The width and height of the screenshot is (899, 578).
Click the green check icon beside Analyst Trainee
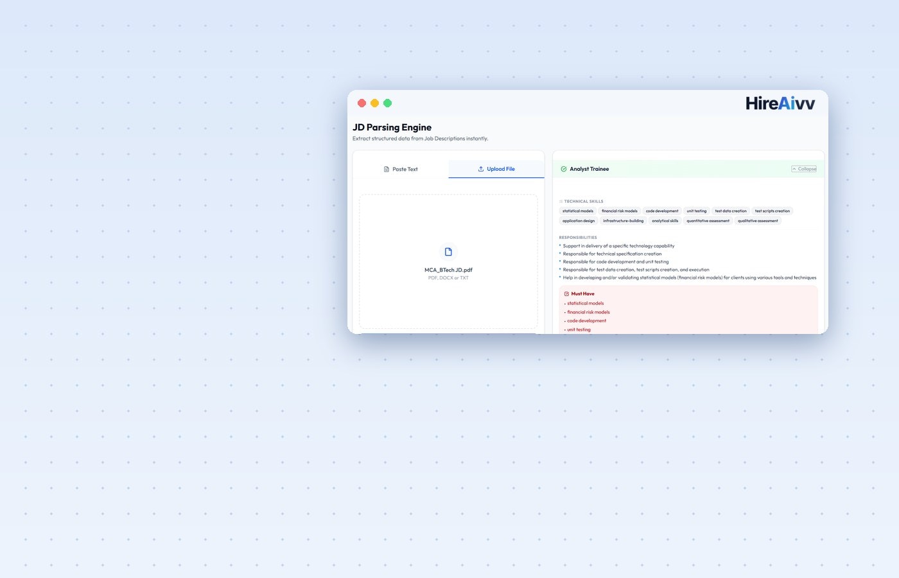coord(564,169)
